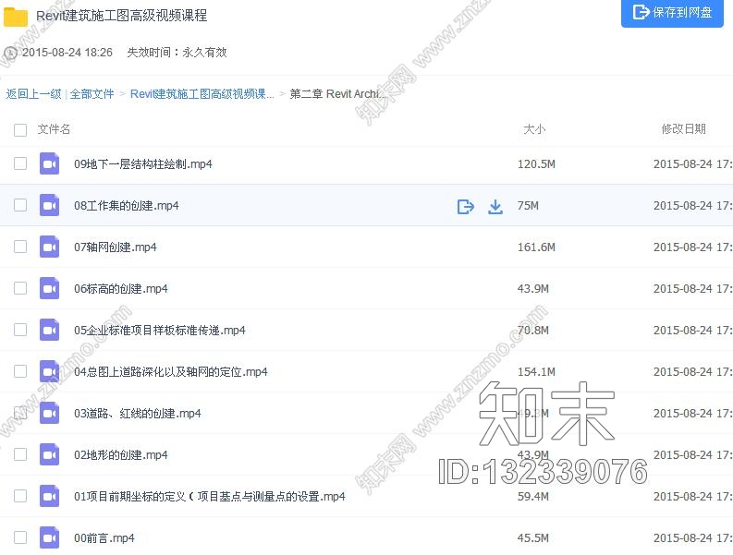This screenshot has width=733, height=555.
Task: Open file 06标高的创建.mp4
Action: [x=121, y=289]
